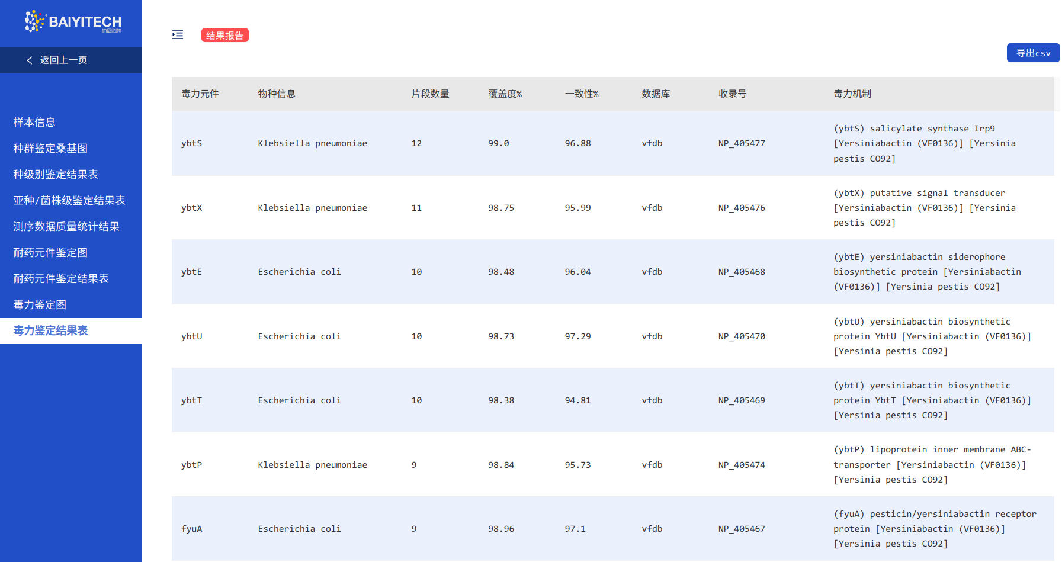
Task: Click the 数据库 column header
Action: coord(656,94)
